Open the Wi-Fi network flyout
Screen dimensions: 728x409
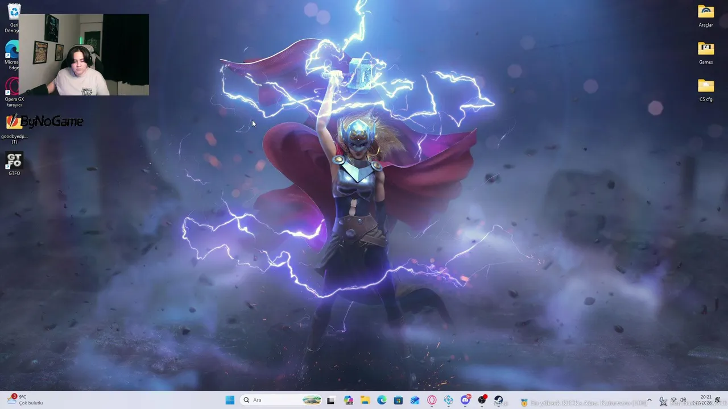[x=673, y=400]
